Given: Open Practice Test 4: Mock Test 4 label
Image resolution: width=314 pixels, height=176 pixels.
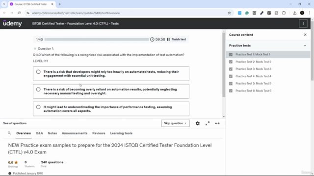Looking at the screenshot, I should pos(253,76).
